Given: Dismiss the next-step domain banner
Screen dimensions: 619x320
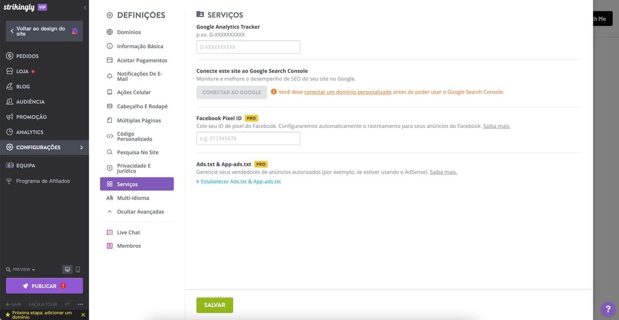Looking at the screenshot, I should 83,315.
